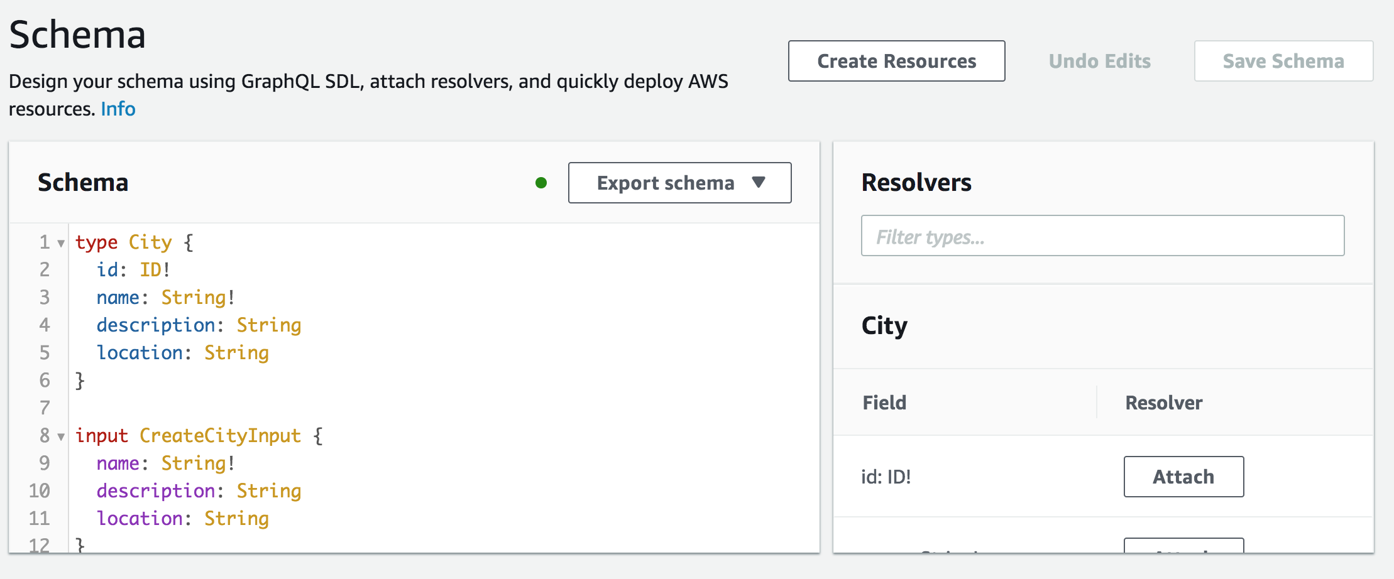1394x579 pixels.
Task: Click 'location: String' on line 5
Action: point(183,353)
